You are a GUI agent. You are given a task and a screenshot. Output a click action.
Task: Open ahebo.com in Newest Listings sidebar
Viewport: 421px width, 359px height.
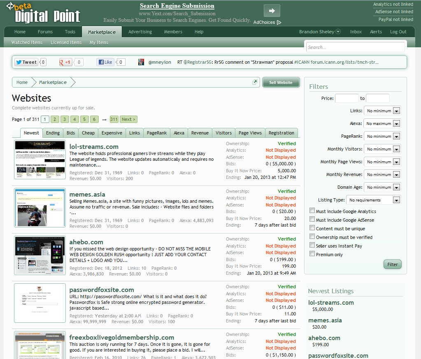pyautogui.click(x=324, y=338)
